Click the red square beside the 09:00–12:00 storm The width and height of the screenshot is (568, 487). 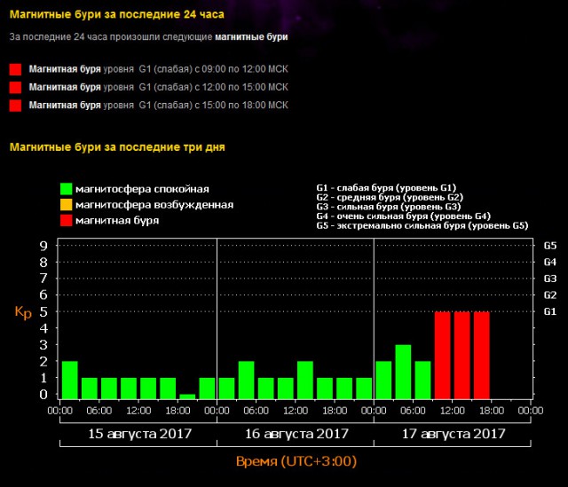point(14,69)
